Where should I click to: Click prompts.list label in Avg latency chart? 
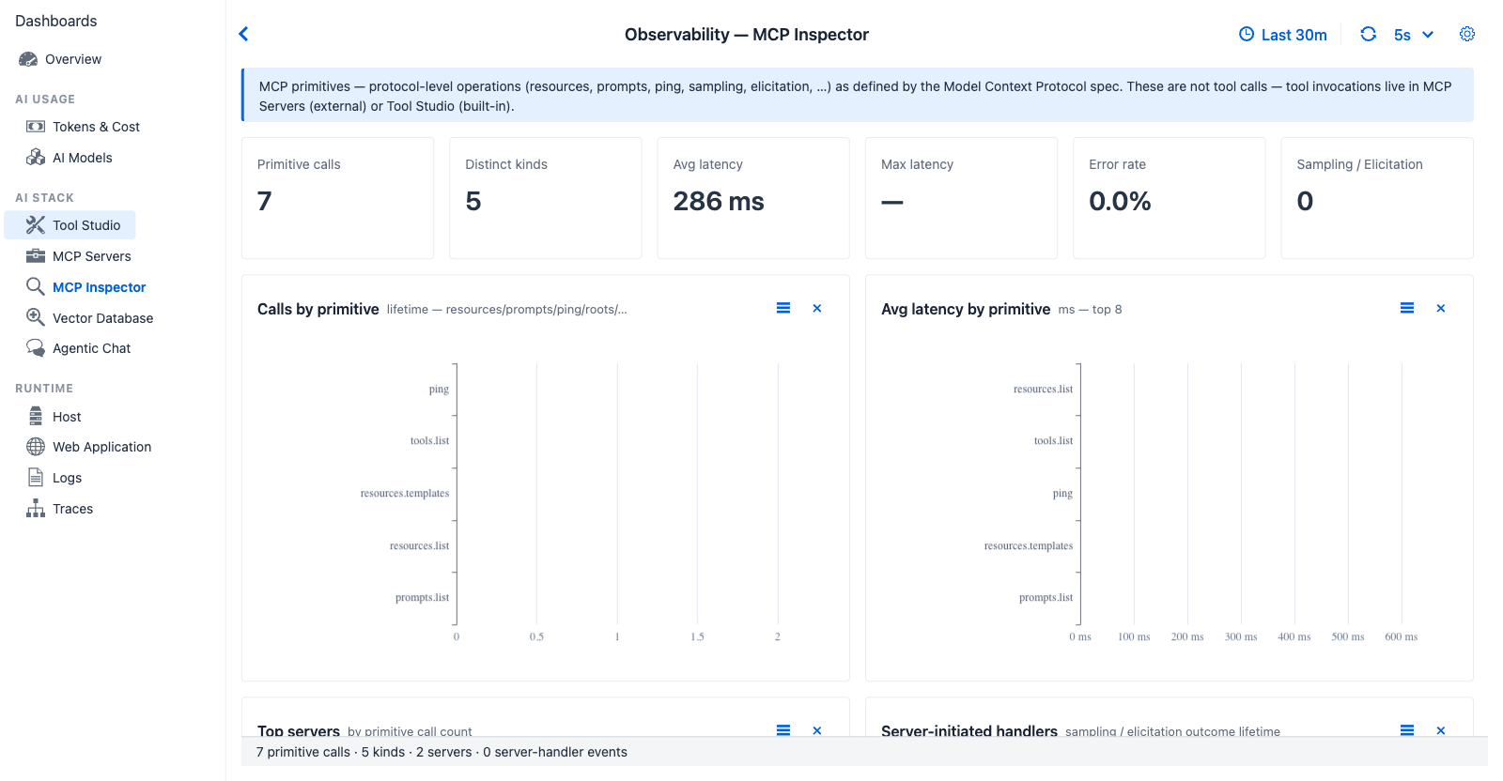[x=1046, y=598]
